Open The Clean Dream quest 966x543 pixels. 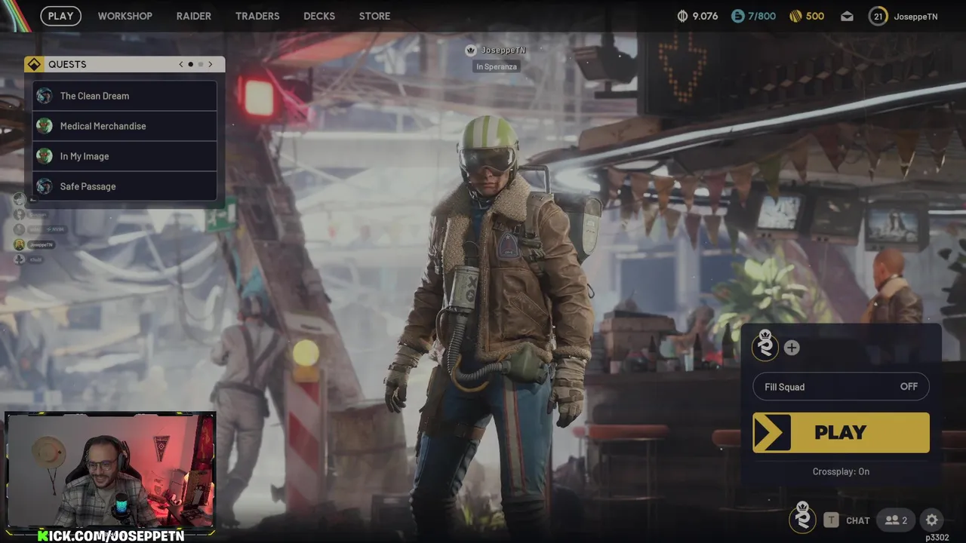pos(125,96)
